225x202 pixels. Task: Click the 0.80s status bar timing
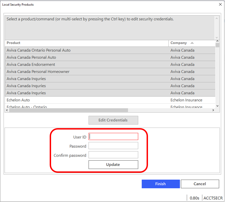[x=194, y=198]
